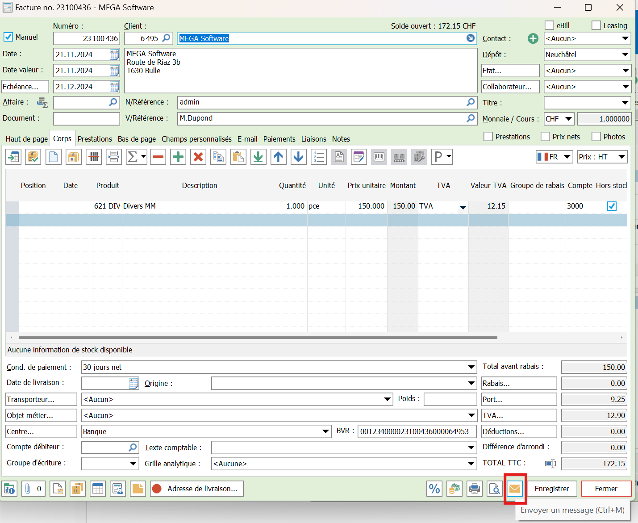The width and height of the screenshot is (638, 523).
Task: Click the first toolbar icon with green arrow
Action: (x=13, y=157)
